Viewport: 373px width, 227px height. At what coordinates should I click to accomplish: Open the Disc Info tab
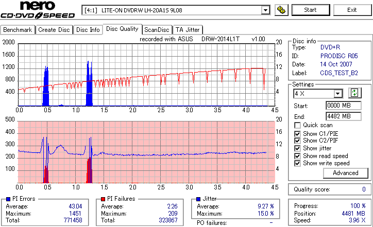click(88, 30)
